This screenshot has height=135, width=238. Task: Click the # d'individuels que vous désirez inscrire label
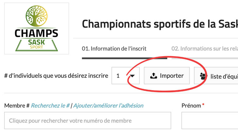tap(56, 76)
